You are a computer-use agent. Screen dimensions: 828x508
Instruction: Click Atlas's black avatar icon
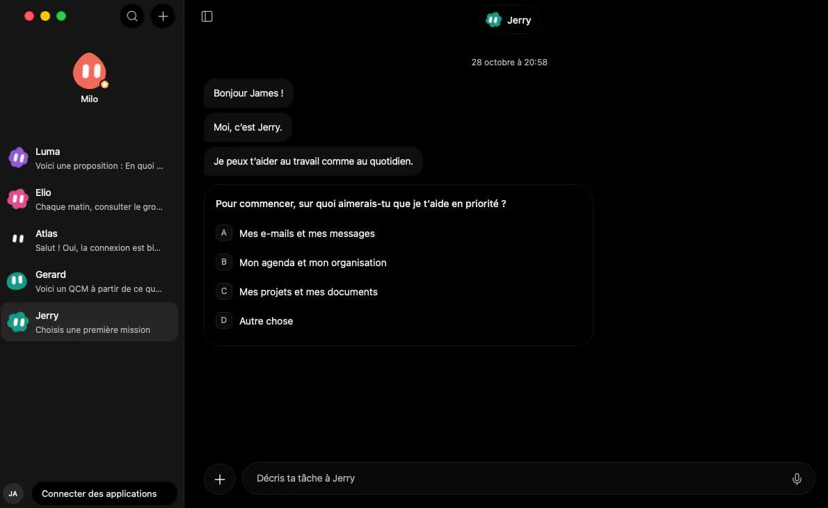click(18, 240)
